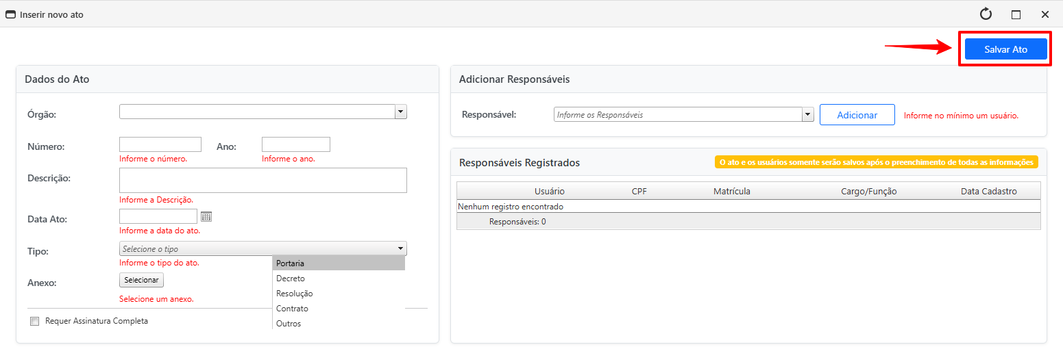Screen dimensions: 1063x349
Task: Click the refresh icon in title bar
Action: coord(986,14)
